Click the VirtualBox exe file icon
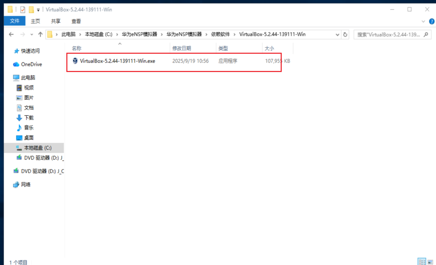The width and height of the screenshot is (436, 265). click(x=75, y=61)
